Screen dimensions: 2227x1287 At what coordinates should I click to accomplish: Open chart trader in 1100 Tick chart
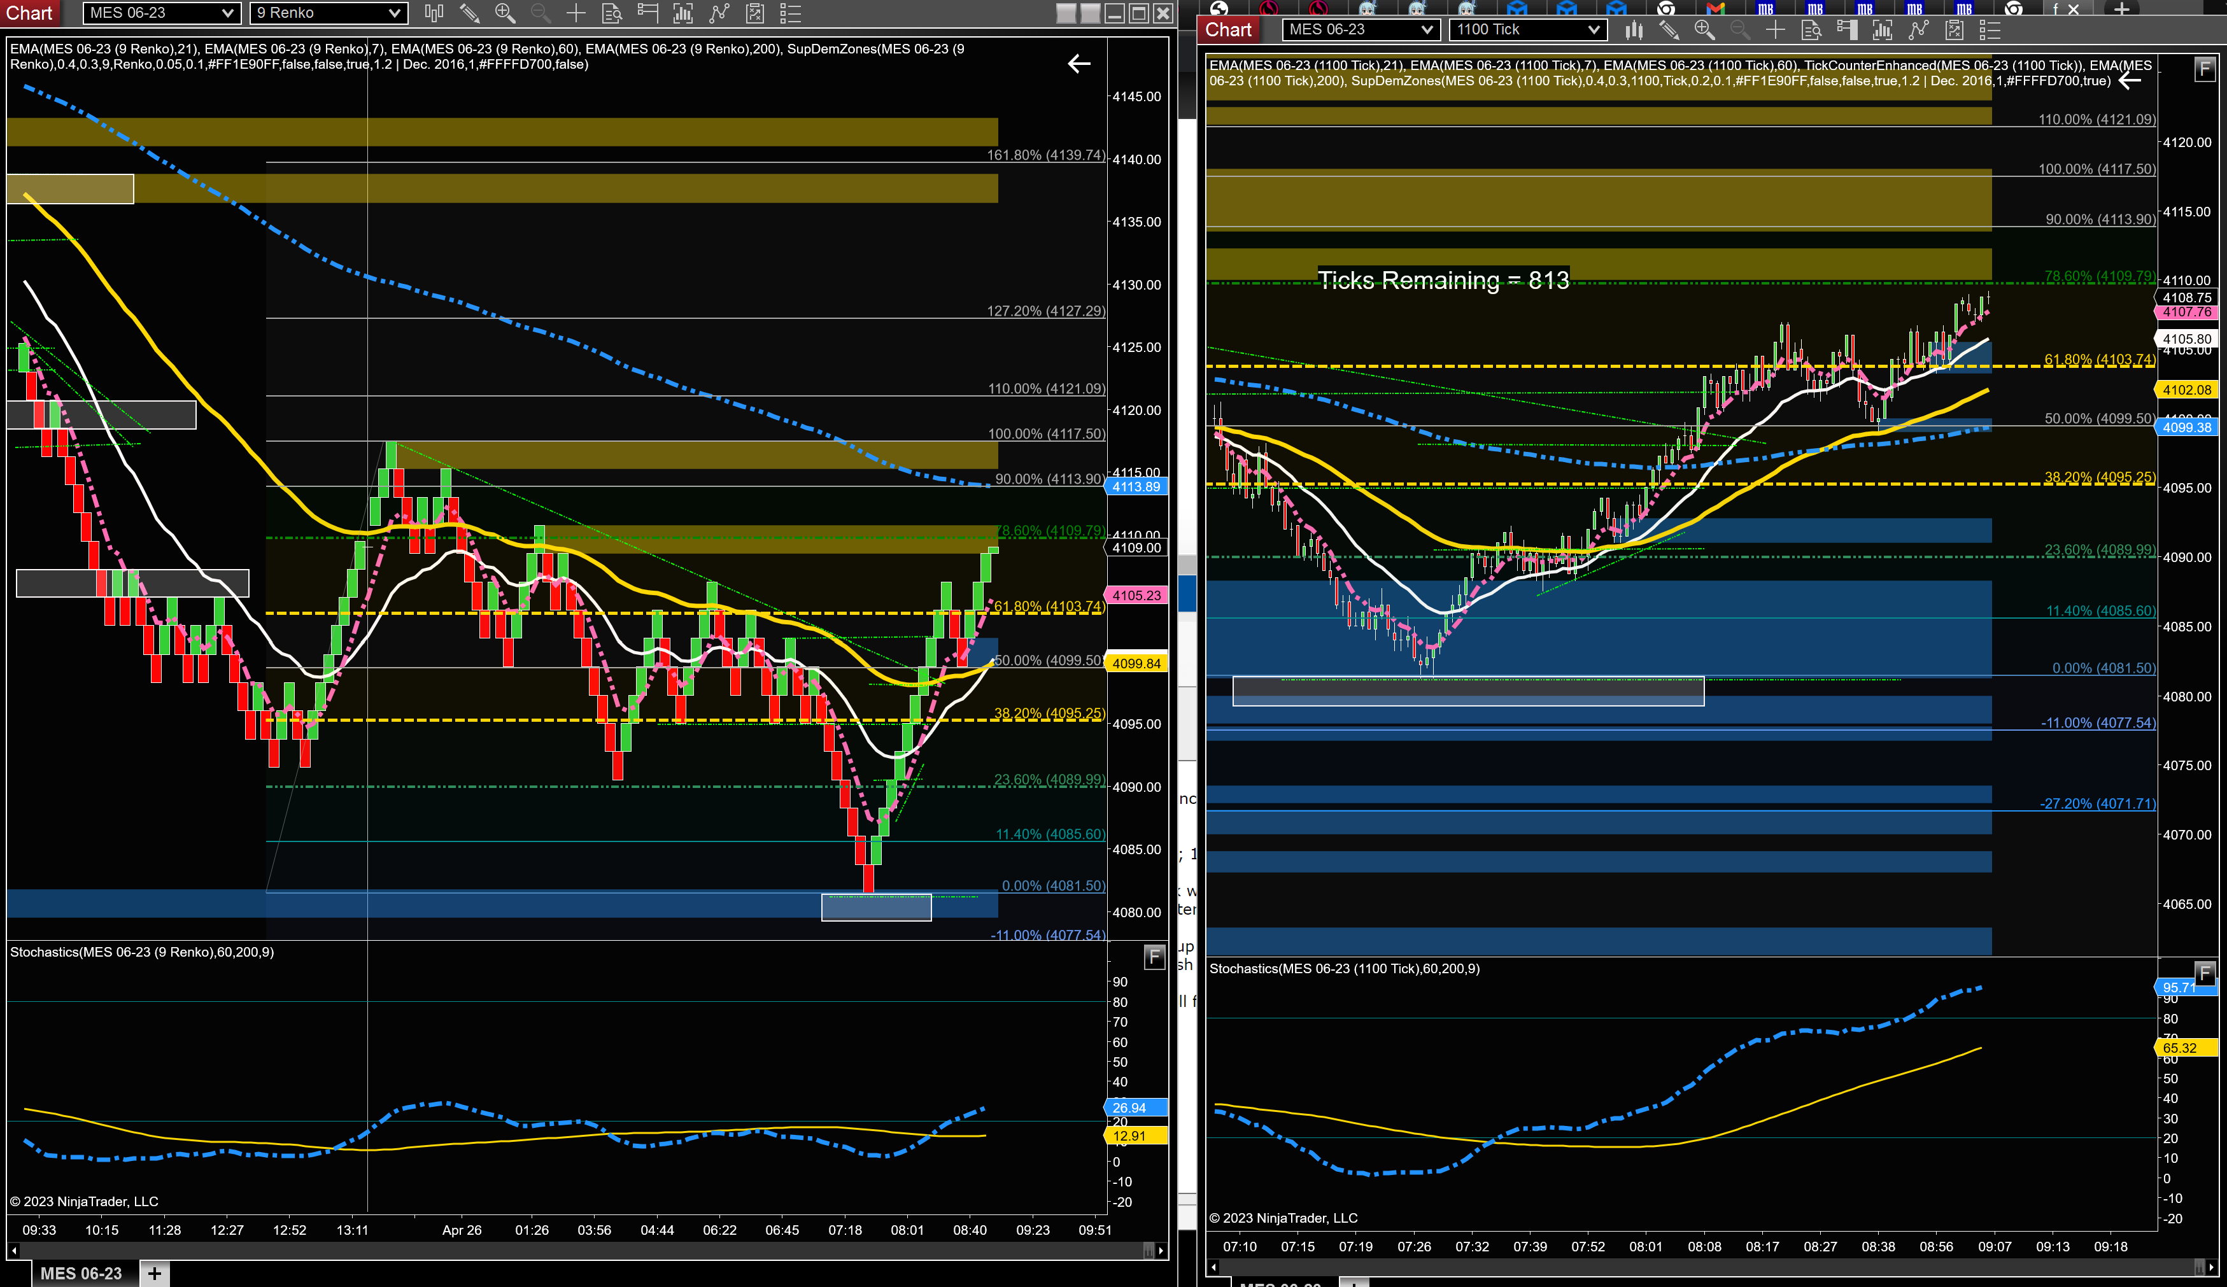[1847, 30]
